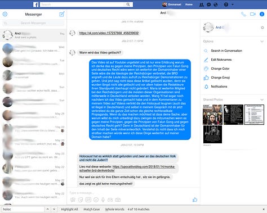Image resolution: width=267 pixels, height=213 pixels.
Task: Open Messenger settings gear icon
Action: point(5,14)
